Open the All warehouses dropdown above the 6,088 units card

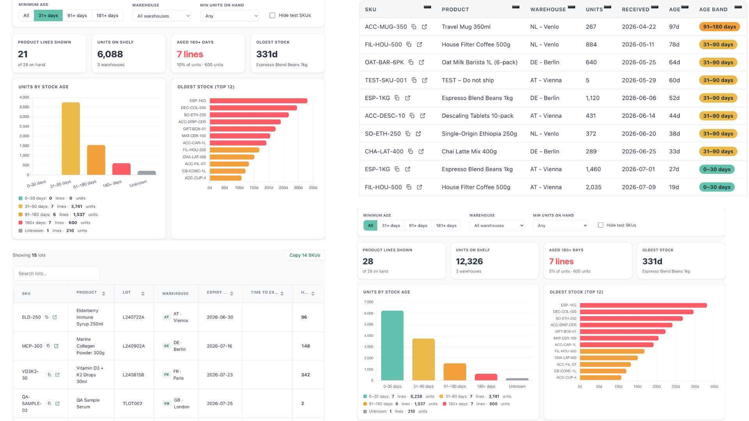(x=162, y=16)
